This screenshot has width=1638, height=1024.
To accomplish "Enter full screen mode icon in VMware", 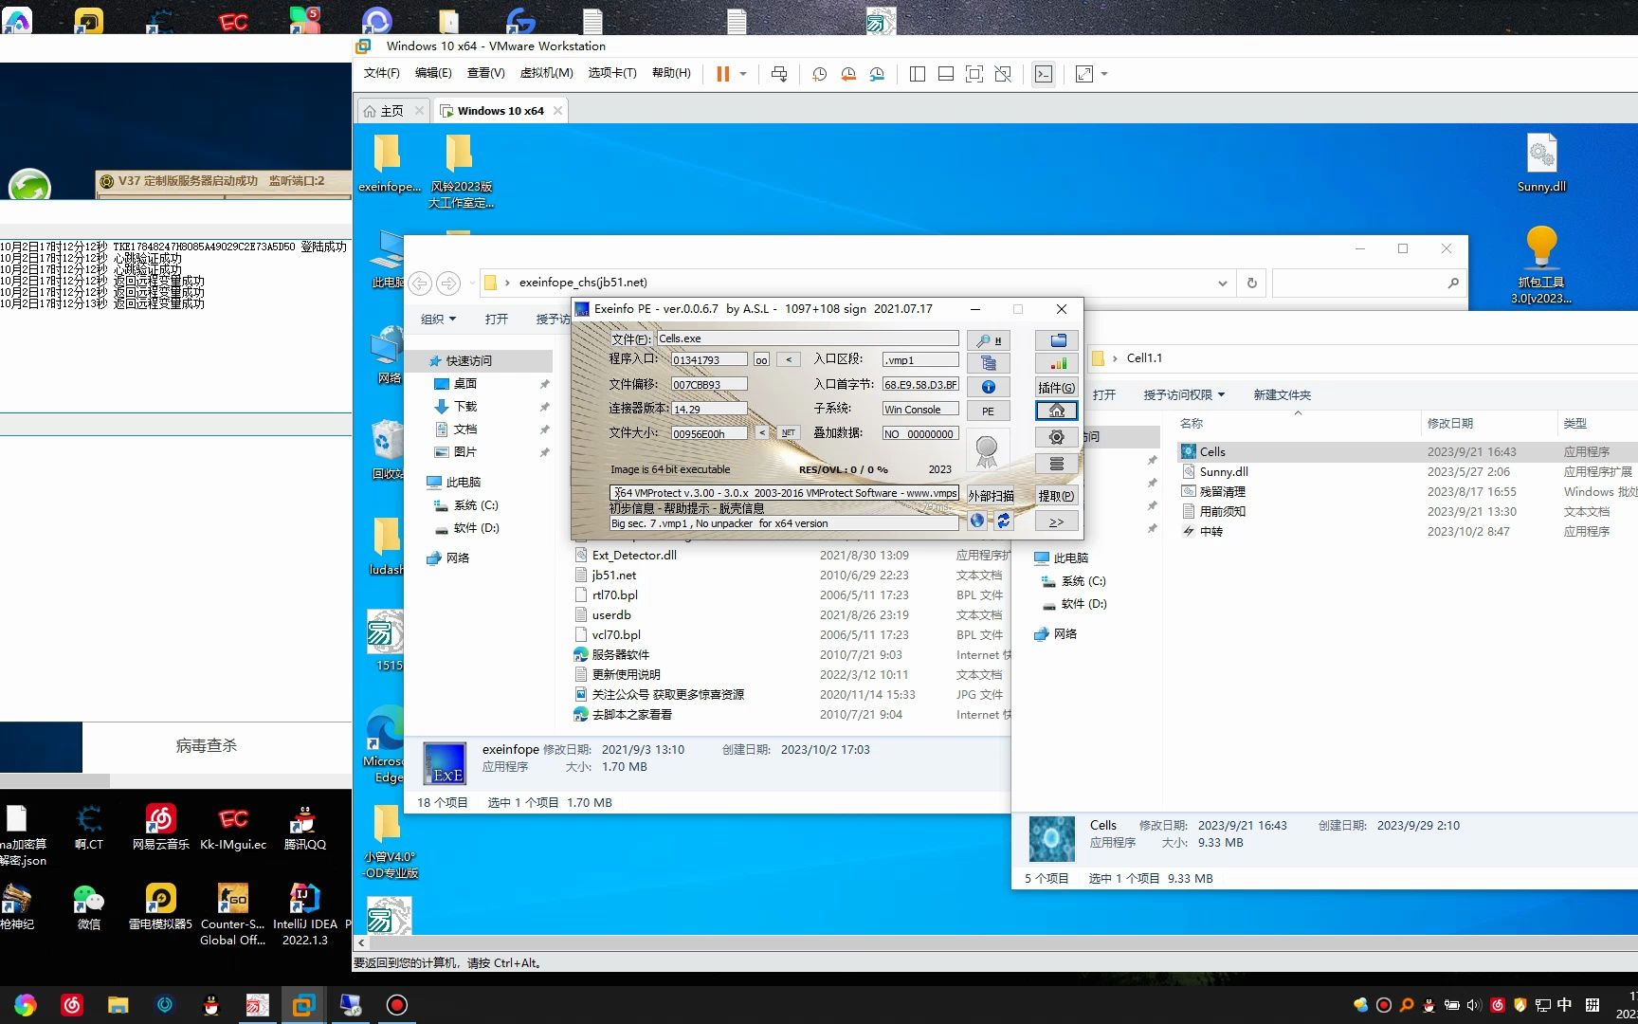I will 974,74.
